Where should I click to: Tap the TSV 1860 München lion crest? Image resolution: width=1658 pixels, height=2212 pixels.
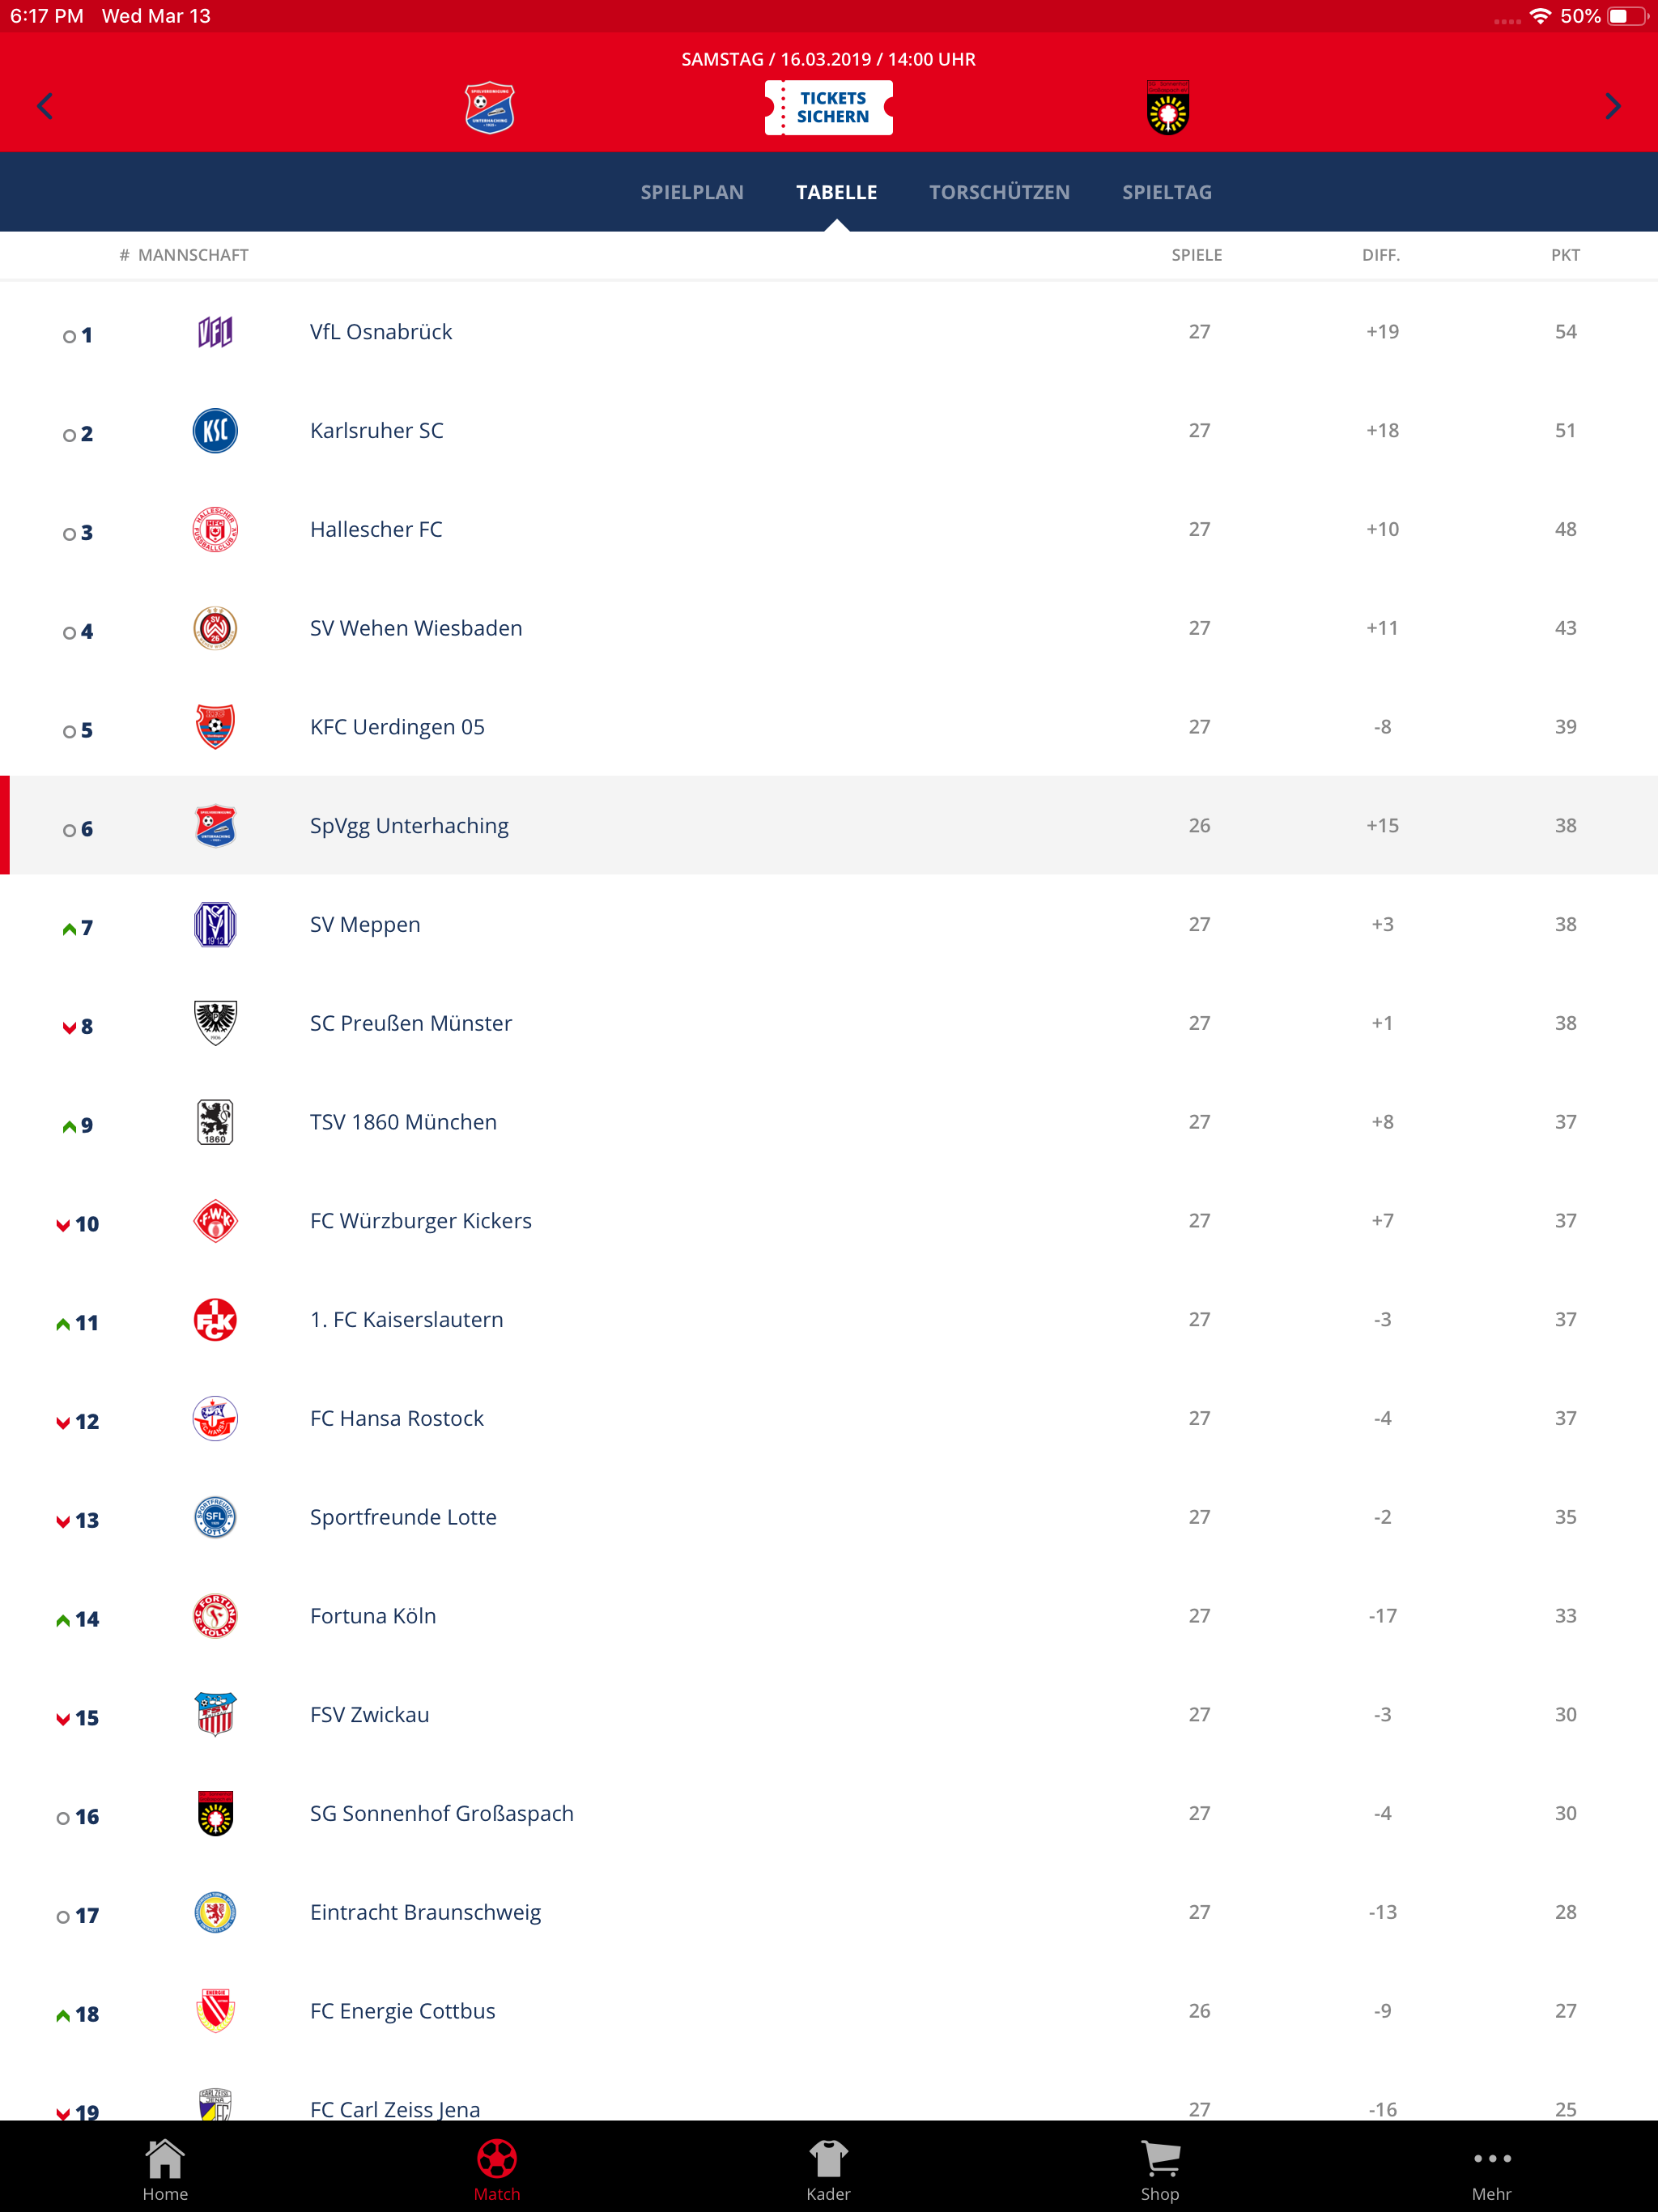click(215, 1122)
